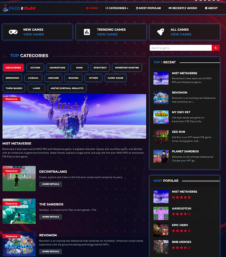Open the Home menu item
The width and height of the screenshot is (226, 257).
click(x=92, y=8)
